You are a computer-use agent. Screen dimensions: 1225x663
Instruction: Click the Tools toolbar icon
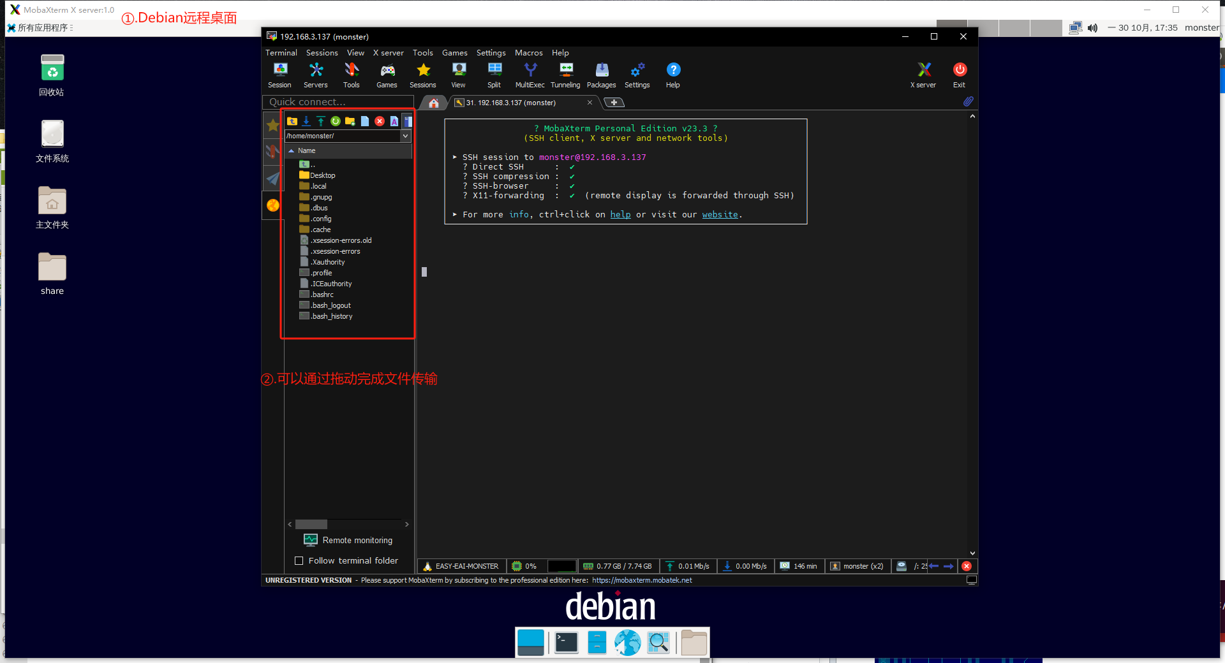pyautogui.click(x=352, y=75)
